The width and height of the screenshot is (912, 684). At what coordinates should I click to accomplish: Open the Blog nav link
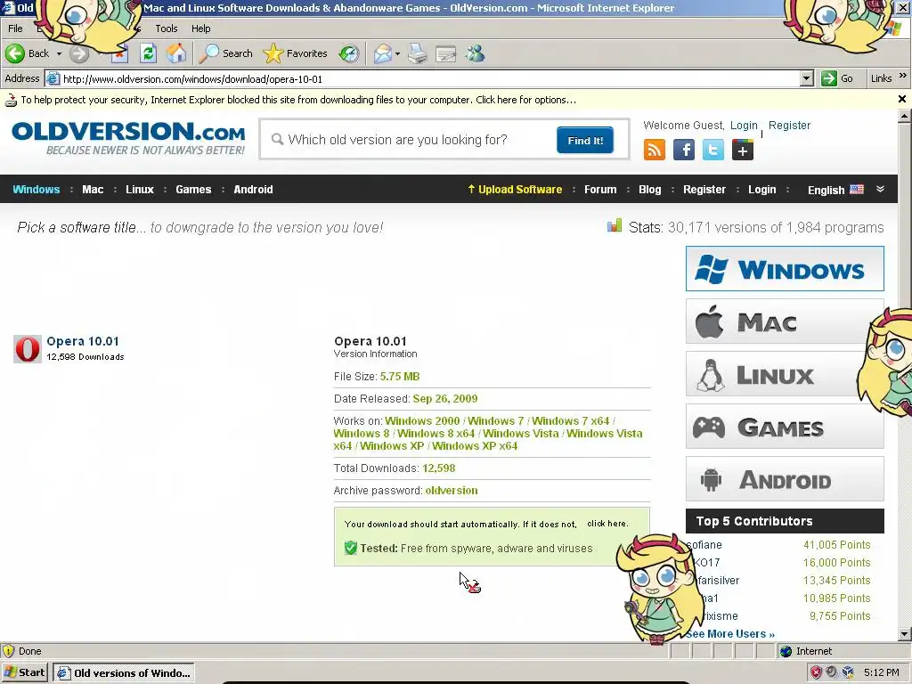coord(649,190)
